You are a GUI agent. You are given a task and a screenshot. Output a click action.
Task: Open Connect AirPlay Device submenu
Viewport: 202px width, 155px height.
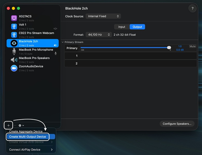tap(31, 150)
